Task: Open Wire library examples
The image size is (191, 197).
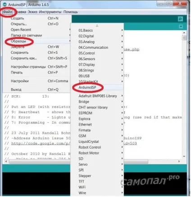Action: (x=97, y=193)
